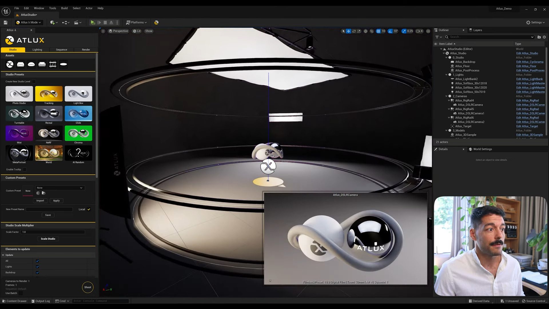
Task: Click the Save current level icon
Action: coord(5,22)
